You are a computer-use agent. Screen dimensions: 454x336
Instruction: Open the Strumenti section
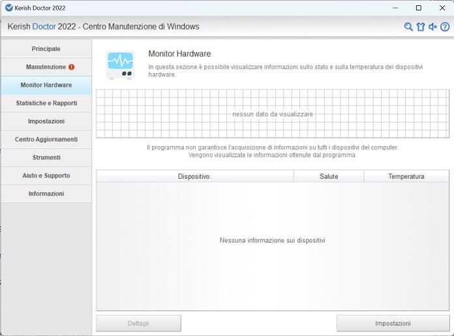pyautogui.click(x=46, y=158)
